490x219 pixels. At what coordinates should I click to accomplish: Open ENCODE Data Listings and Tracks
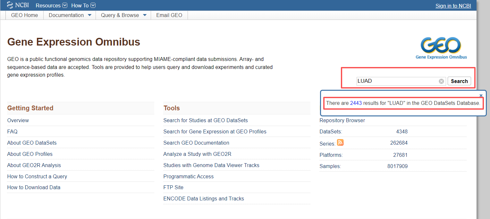click(x=204, y=198)
